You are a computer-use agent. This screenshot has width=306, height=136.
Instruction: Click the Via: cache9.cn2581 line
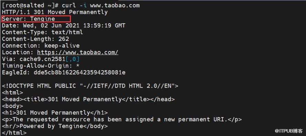point(41,59)
